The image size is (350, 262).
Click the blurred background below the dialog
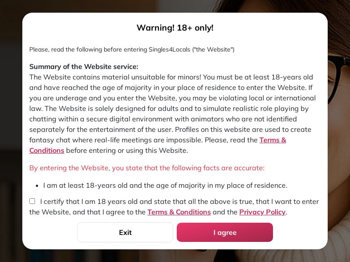coord(175,256)
